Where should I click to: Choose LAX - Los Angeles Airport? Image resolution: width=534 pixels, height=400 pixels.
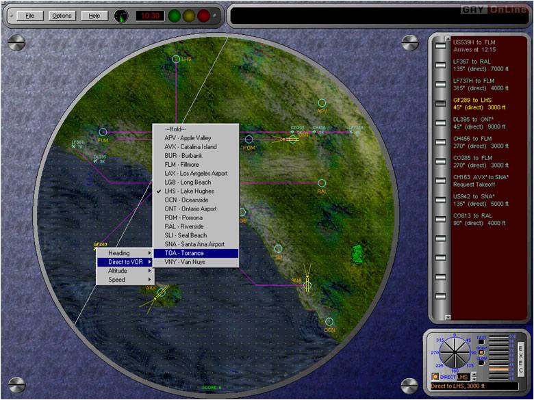click(196, 174)
